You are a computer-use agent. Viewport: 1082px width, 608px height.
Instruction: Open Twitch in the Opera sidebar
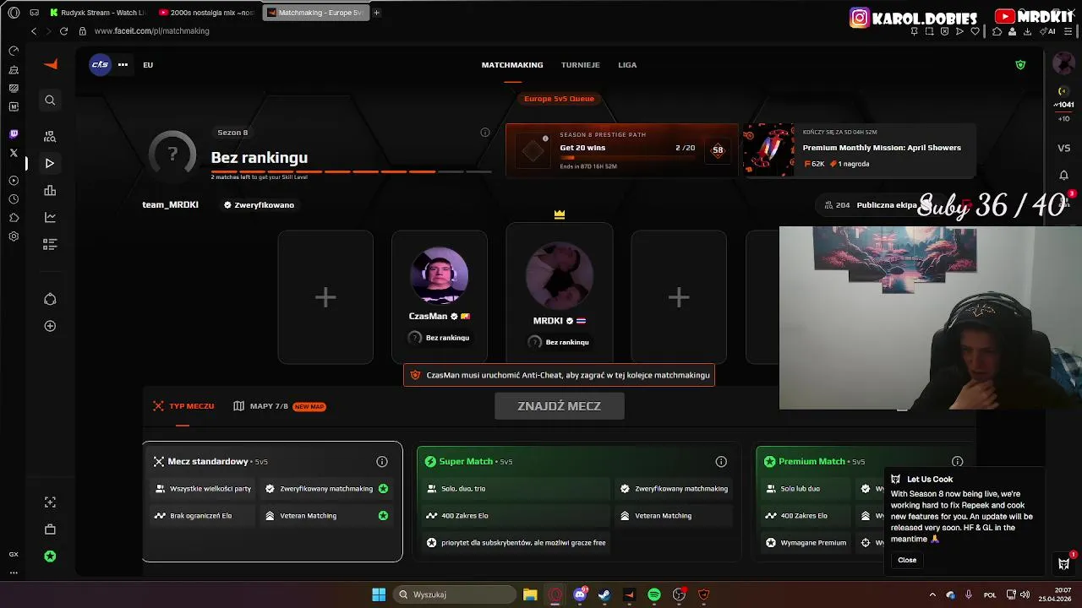[14, 134]
